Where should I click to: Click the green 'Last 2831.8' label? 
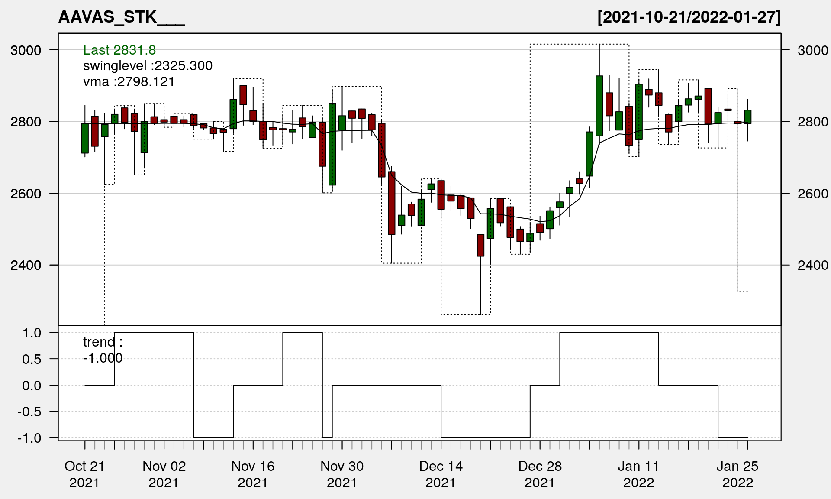coord(119,50)
